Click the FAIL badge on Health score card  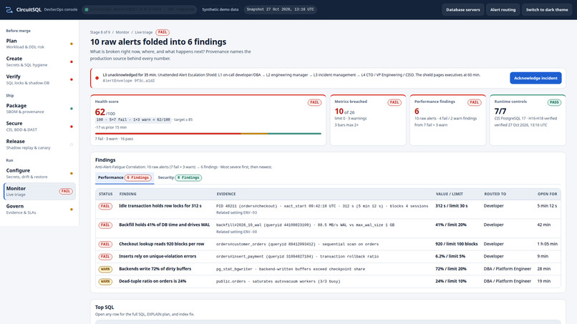coord(314,102)
